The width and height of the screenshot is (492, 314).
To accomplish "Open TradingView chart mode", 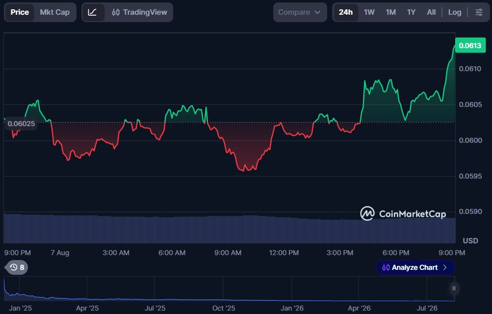I will (x=140, y=12).
